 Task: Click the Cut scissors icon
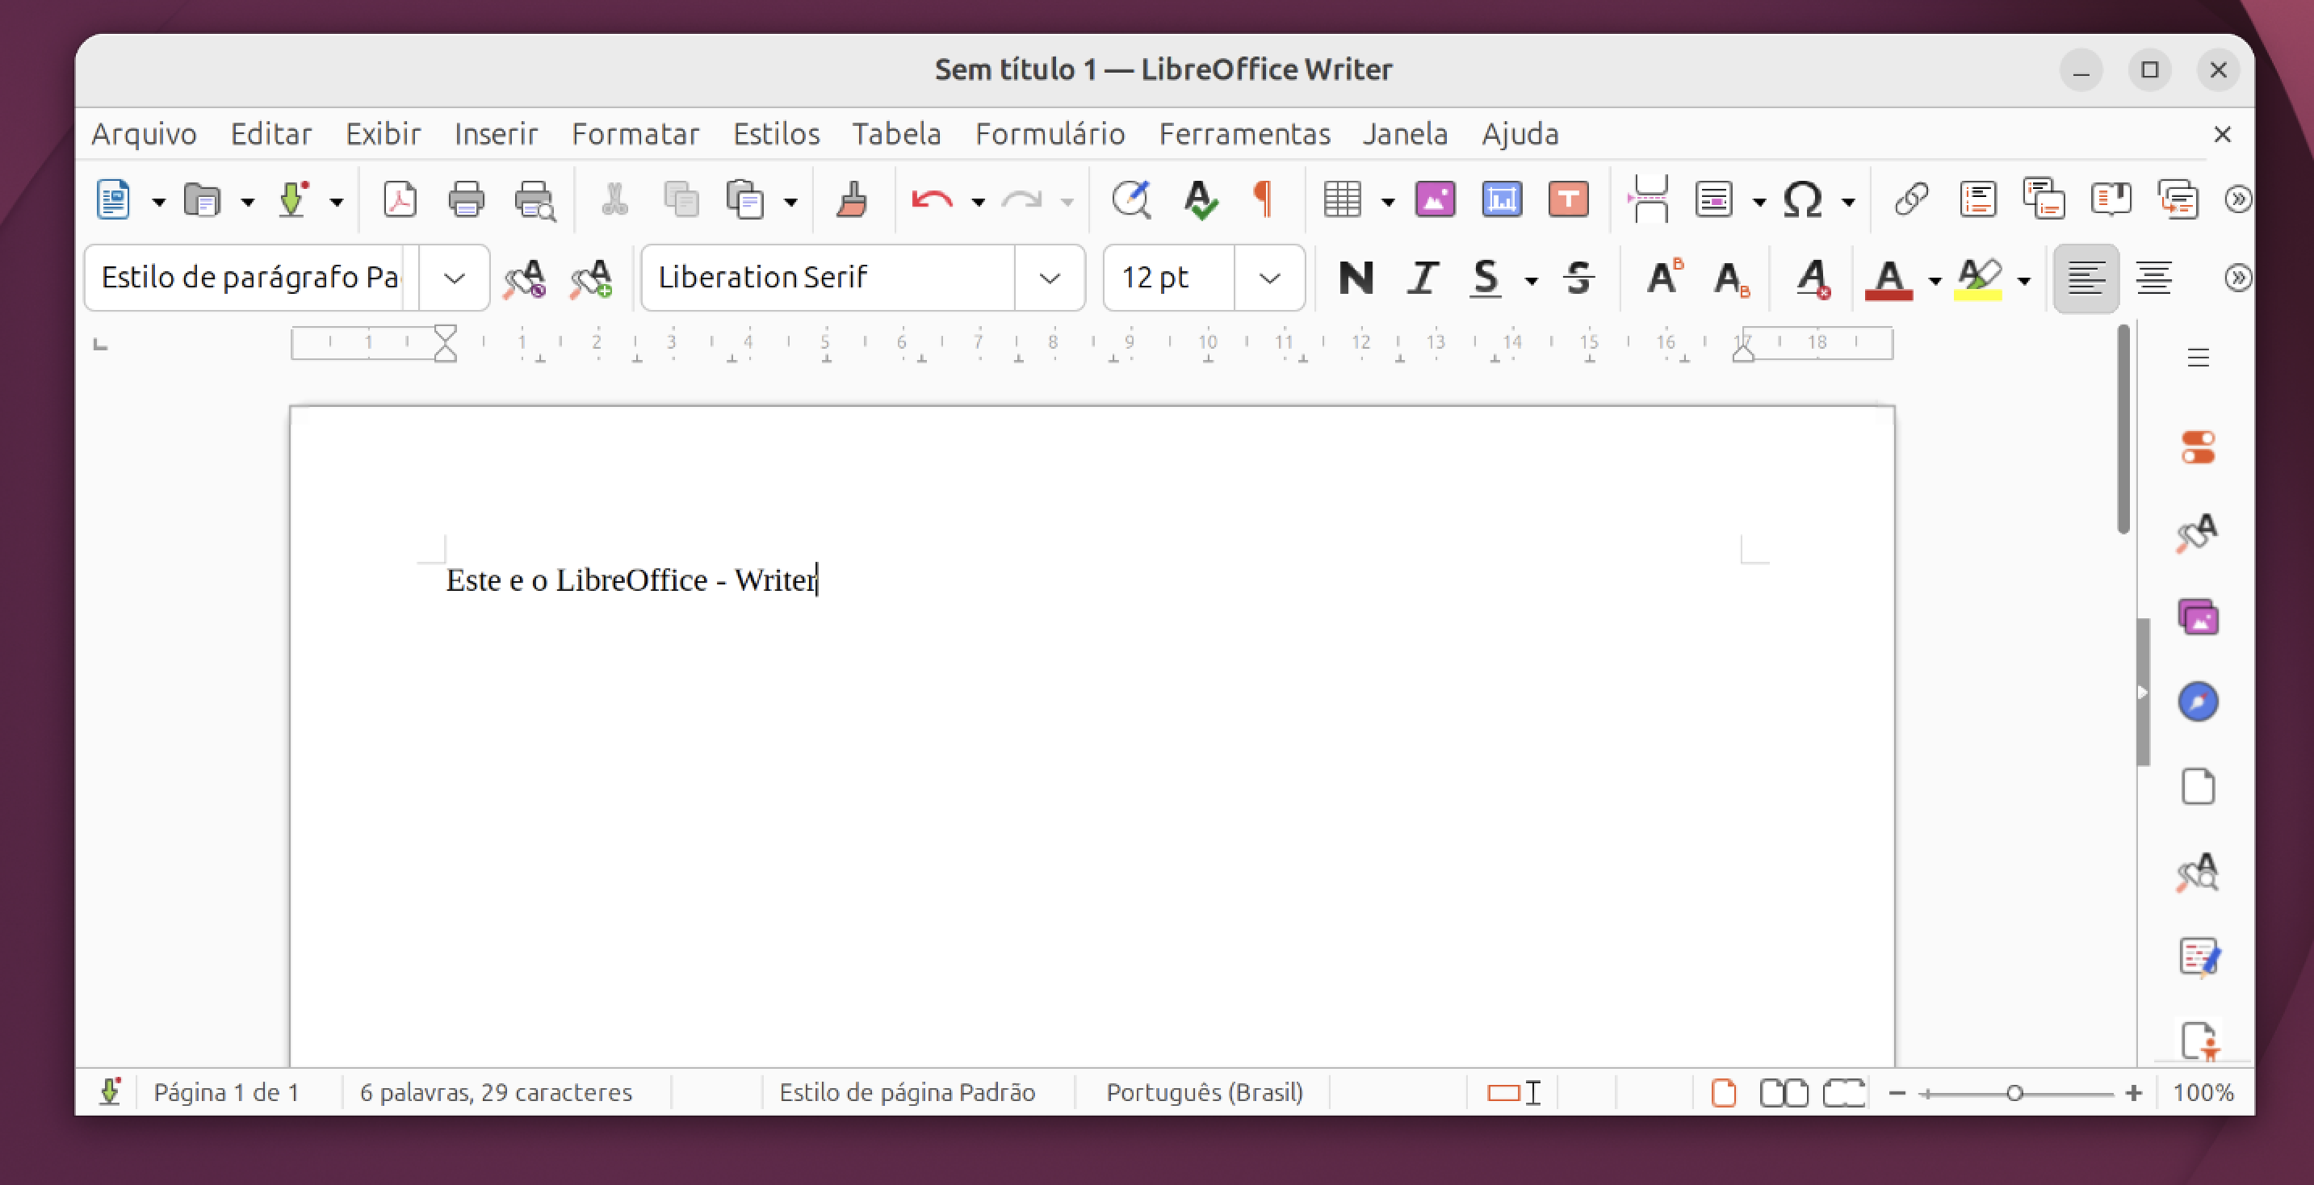[x=614, y=199]
